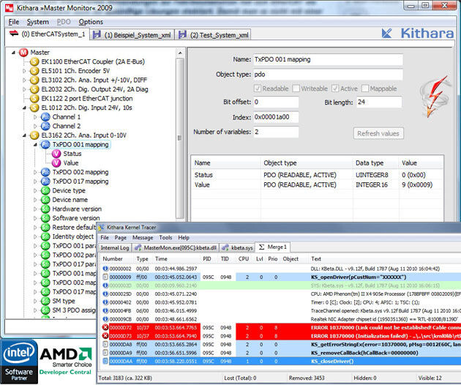
Task: Expand the EL5101 1Ch. Encoder node
Action: pyautogui.click(x=24, y=71)
